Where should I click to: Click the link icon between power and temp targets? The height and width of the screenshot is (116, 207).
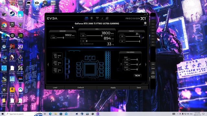(143, 38)
